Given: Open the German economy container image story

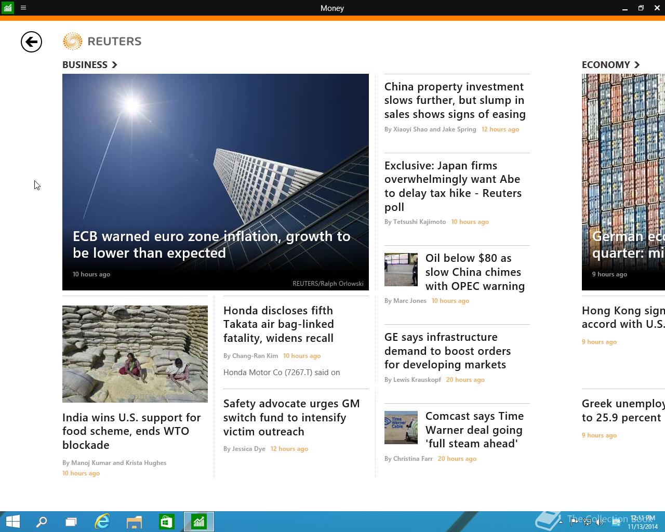Looking at the screenshot, I should pyautogui.click(x=623, y=182).
